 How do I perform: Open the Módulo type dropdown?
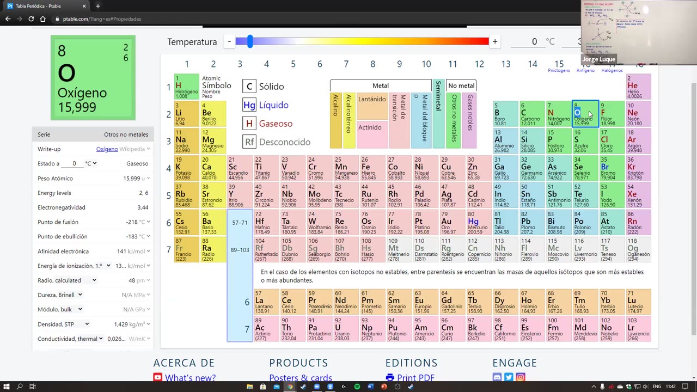[72, 310]
